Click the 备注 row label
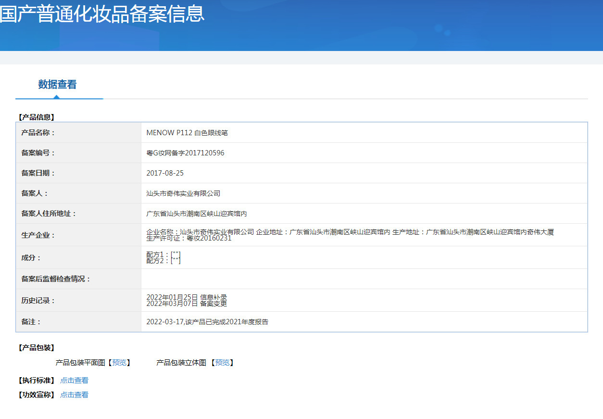603x419 pixels. [x=31, y=322]
